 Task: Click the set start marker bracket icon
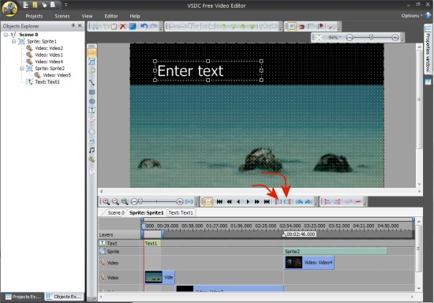[278, 202]
